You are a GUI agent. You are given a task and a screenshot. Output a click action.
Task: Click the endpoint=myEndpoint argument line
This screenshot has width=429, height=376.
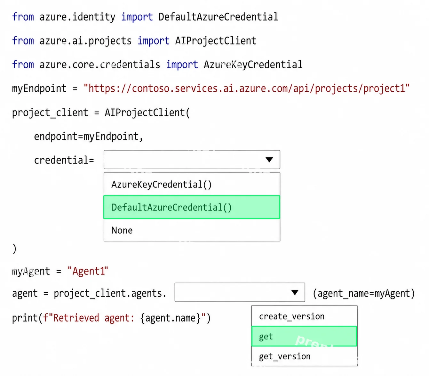89,137
